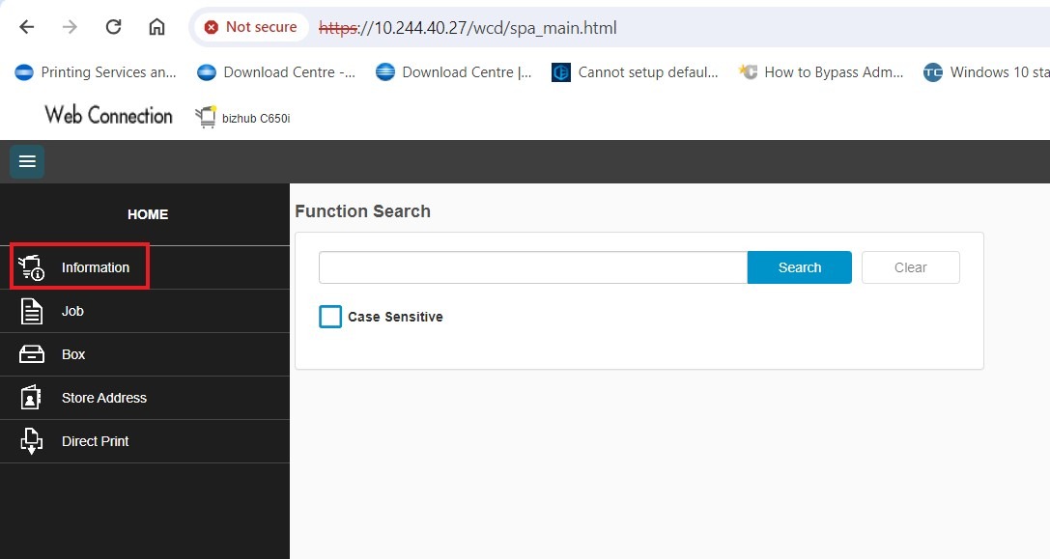Reload the page with refresh icon
The image size is (1050, 559).
pyautogui.click(x=113, y=27)
